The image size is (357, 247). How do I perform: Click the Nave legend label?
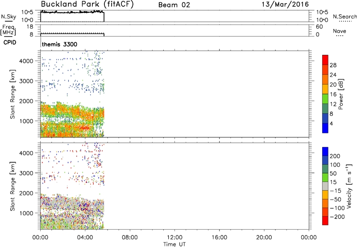[340, 31]
